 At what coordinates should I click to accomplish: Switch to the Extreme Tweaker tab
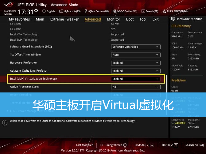(x=64, y=19)
